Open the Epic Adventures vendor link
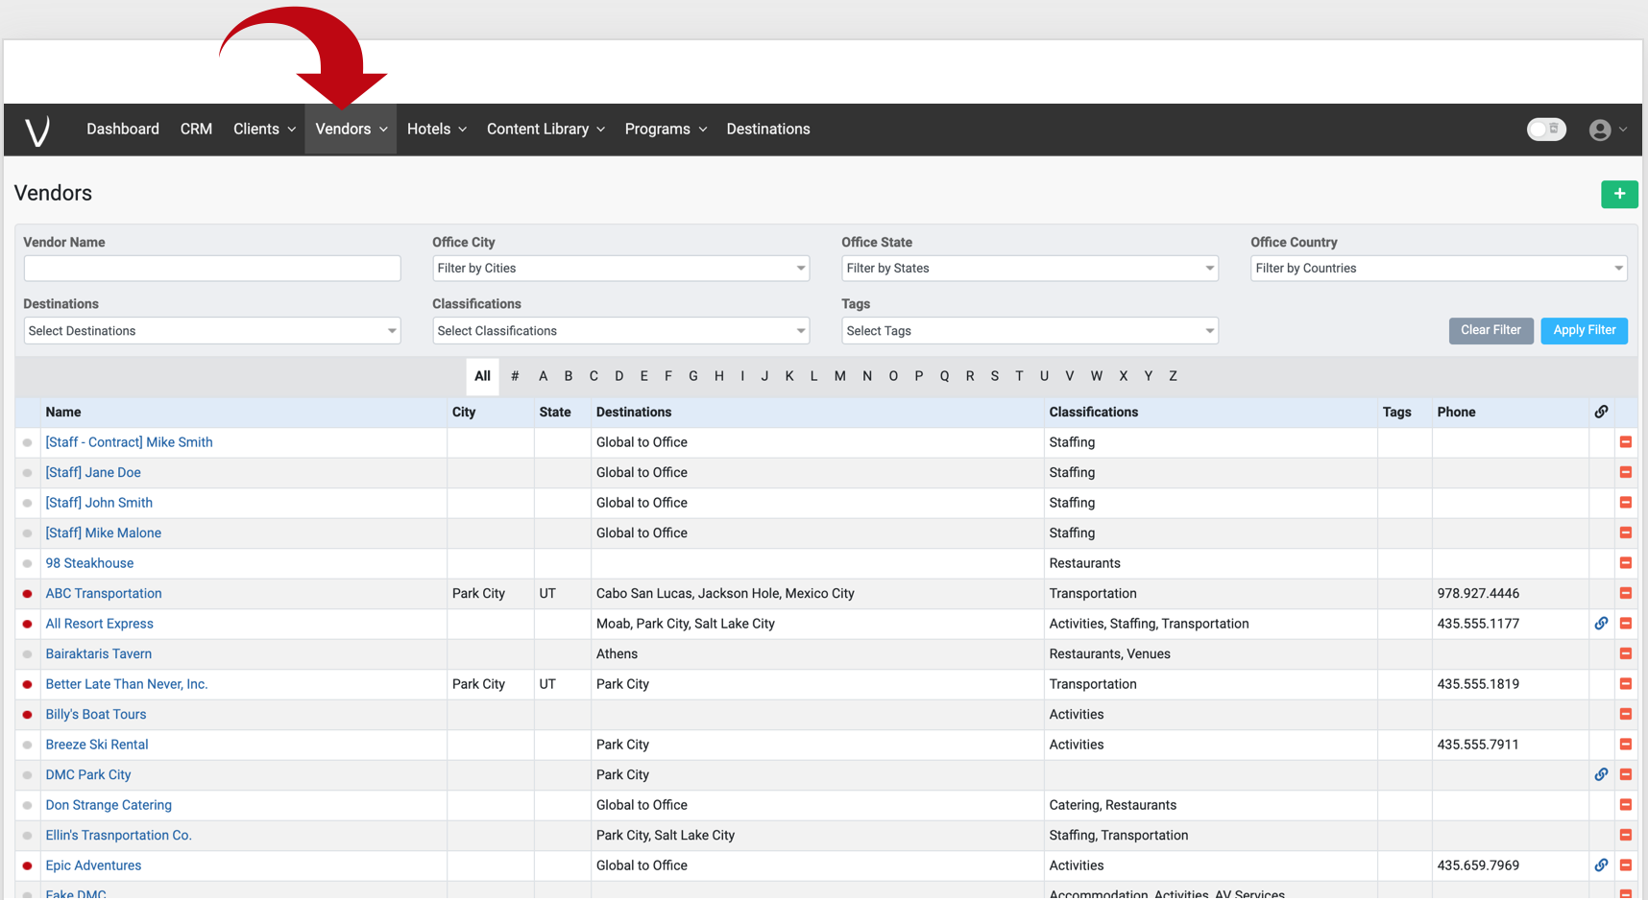1648x900 pixels. (x=93, y=865)
